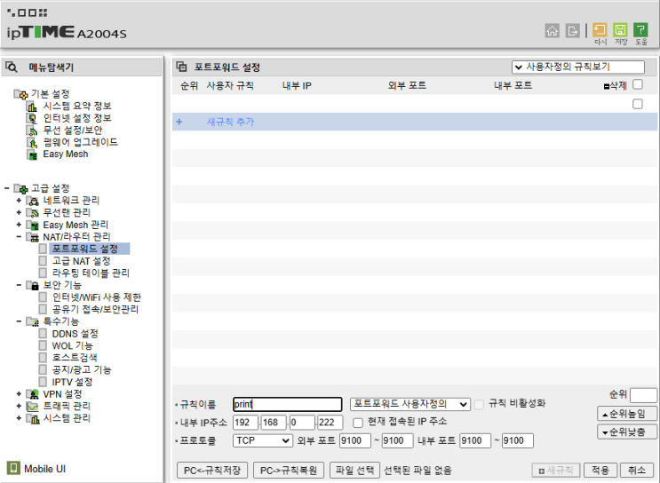
Task: Click the 트래픽 관리 icon
Action: tap(32, 407)
